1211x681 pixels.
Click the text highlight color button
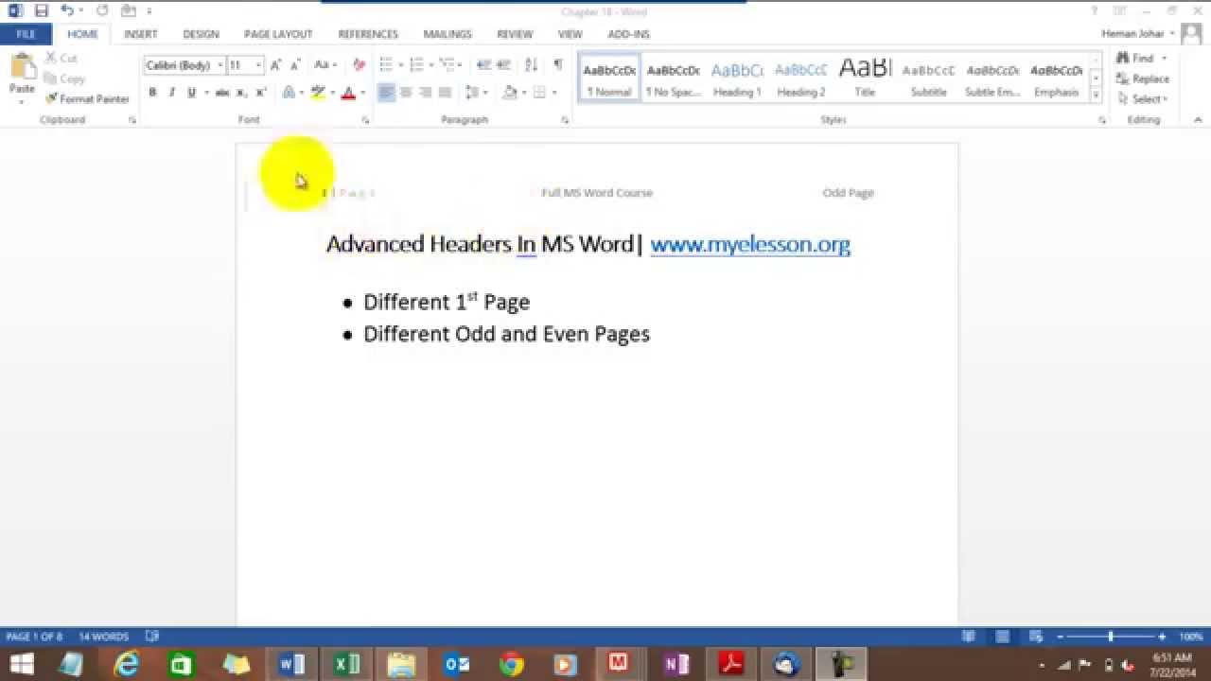[318, 93]
